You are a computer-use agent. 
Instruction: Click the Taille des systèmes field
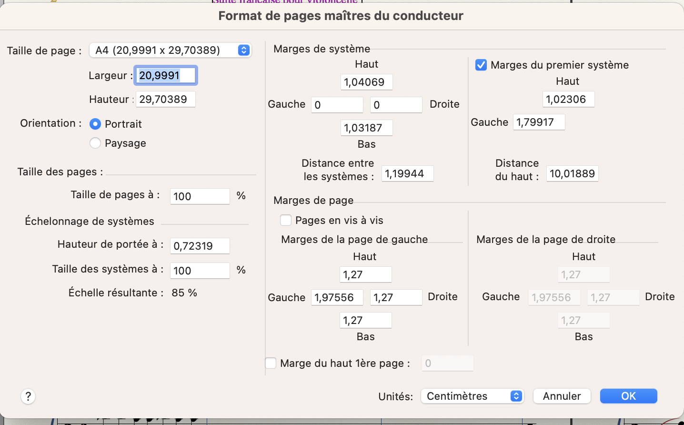click(x=200, y=271)
